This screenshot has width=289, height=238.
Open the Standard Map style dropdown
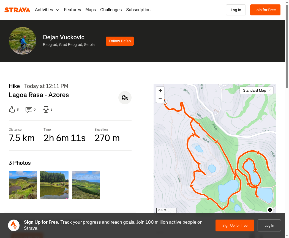point(257,90)
